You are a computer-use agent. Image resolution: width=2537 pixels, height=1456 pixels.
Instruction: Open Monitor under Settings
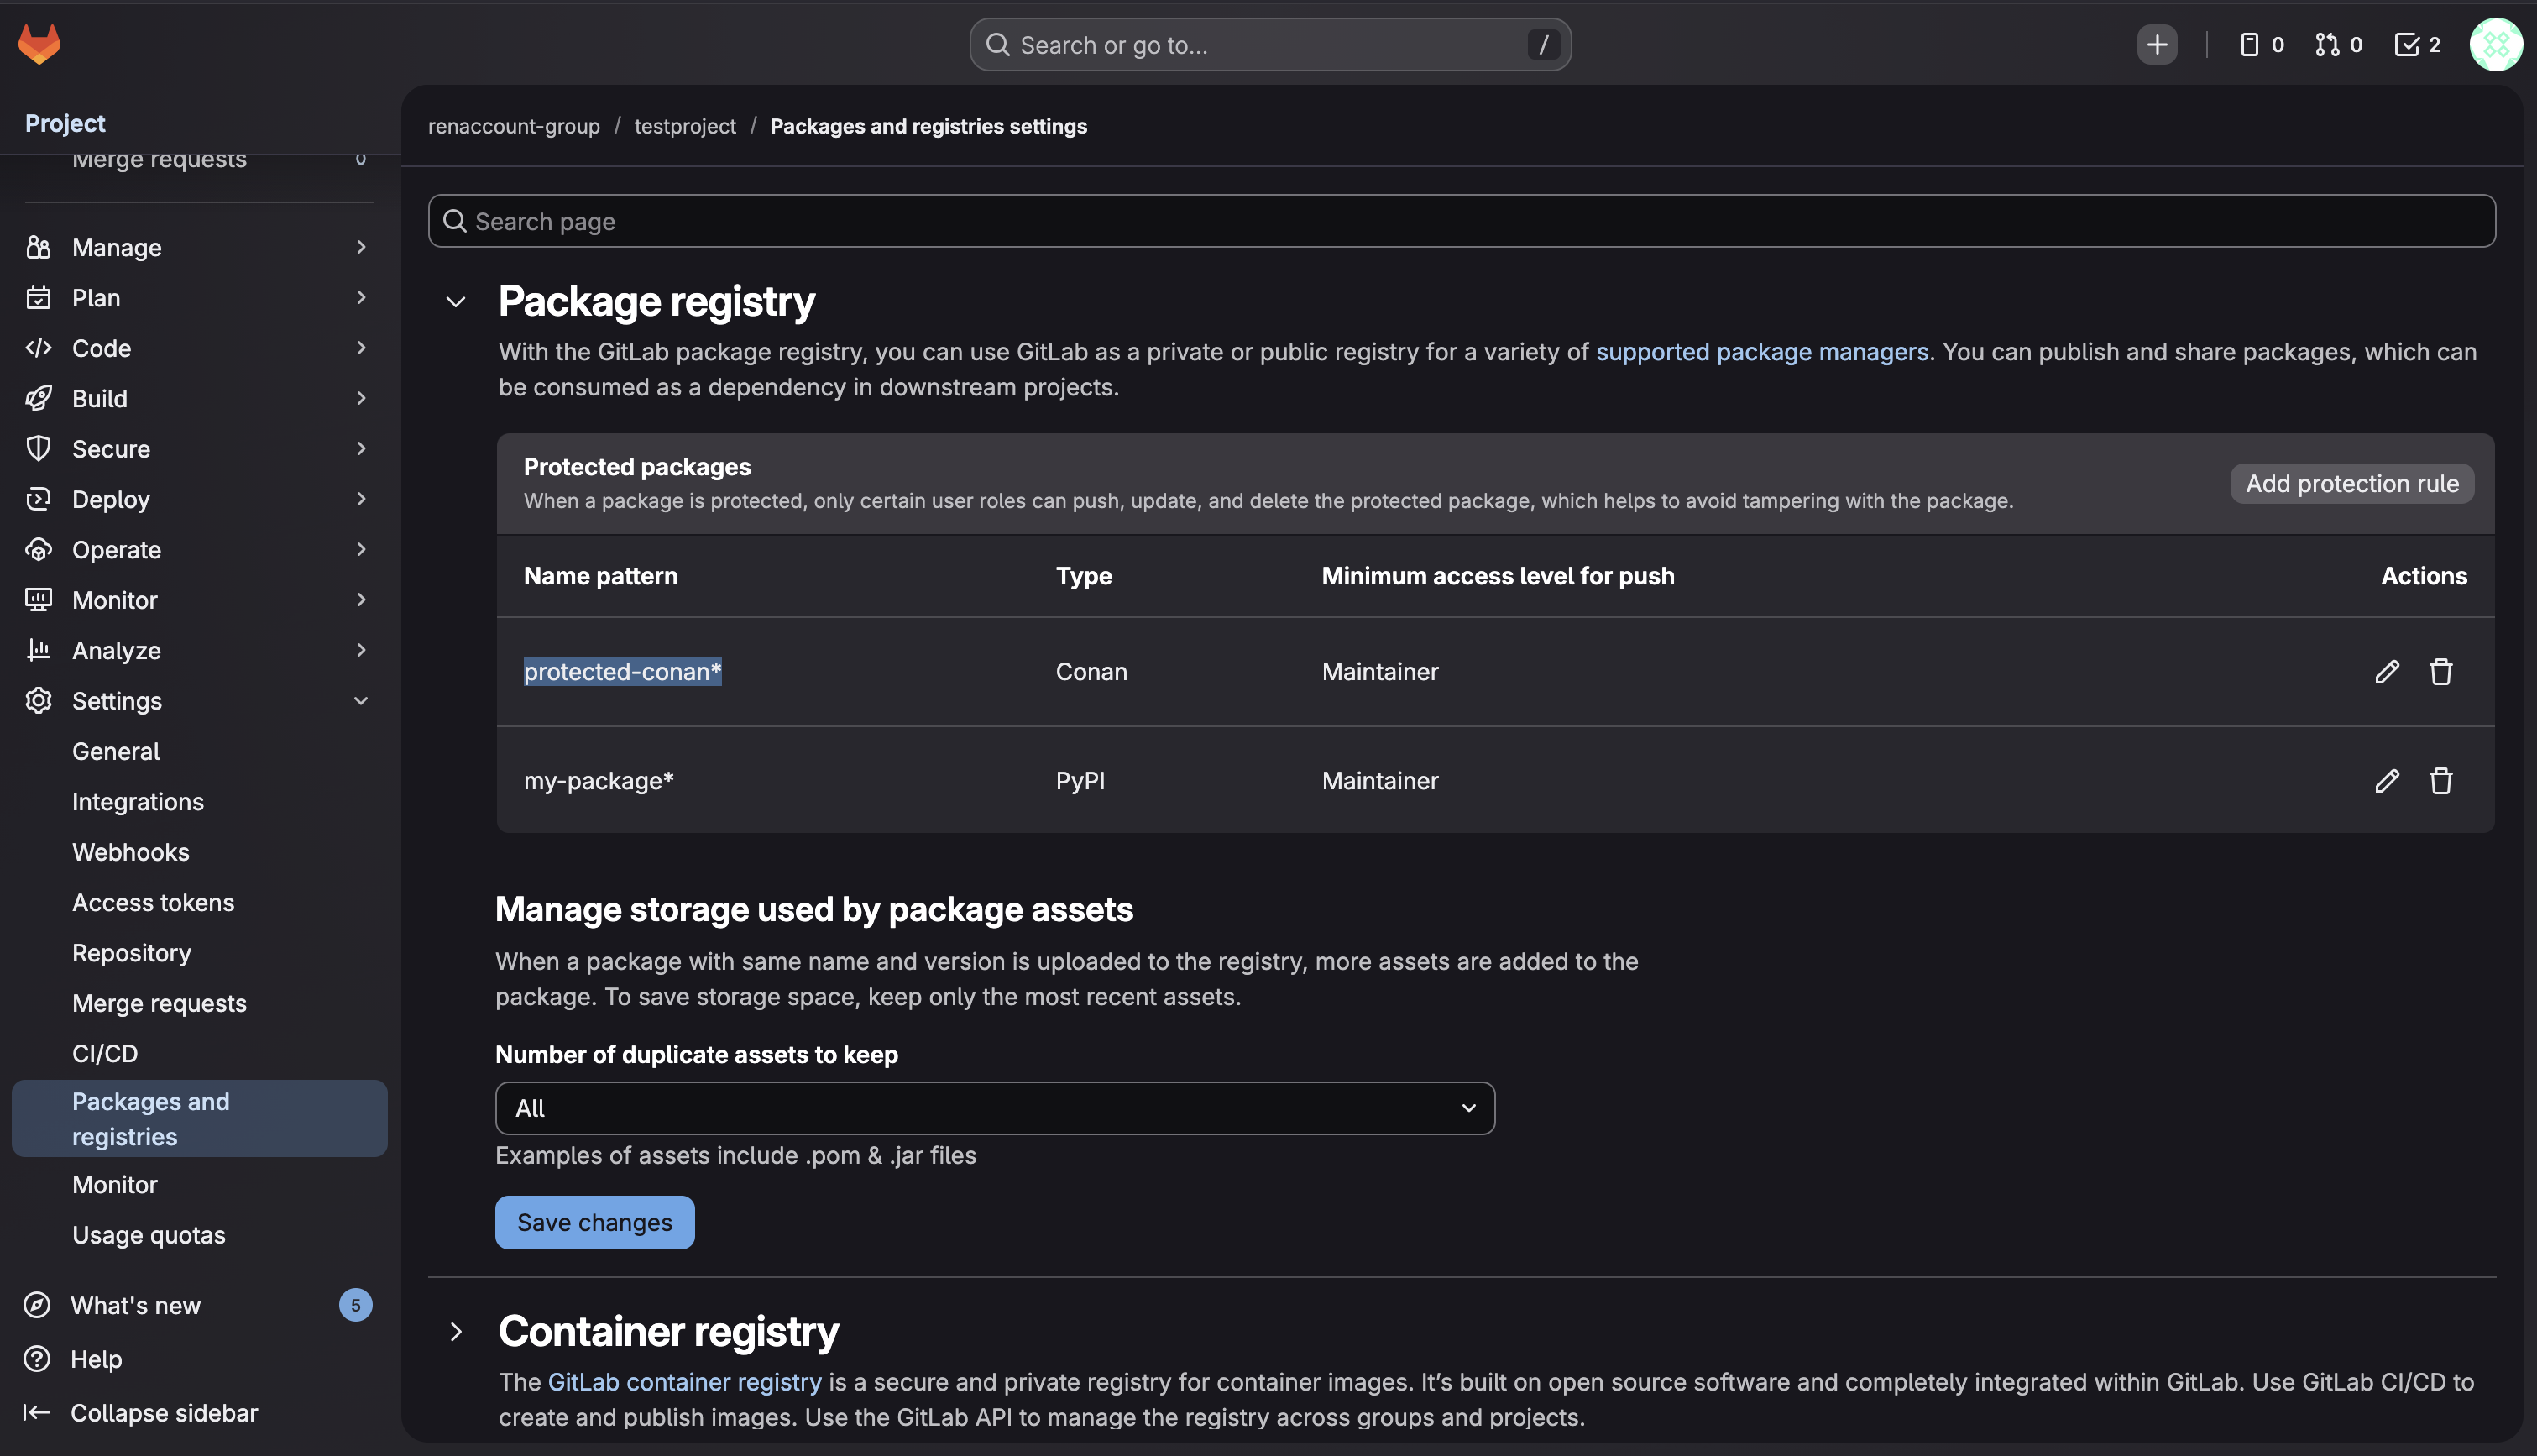pos(115,1185)
